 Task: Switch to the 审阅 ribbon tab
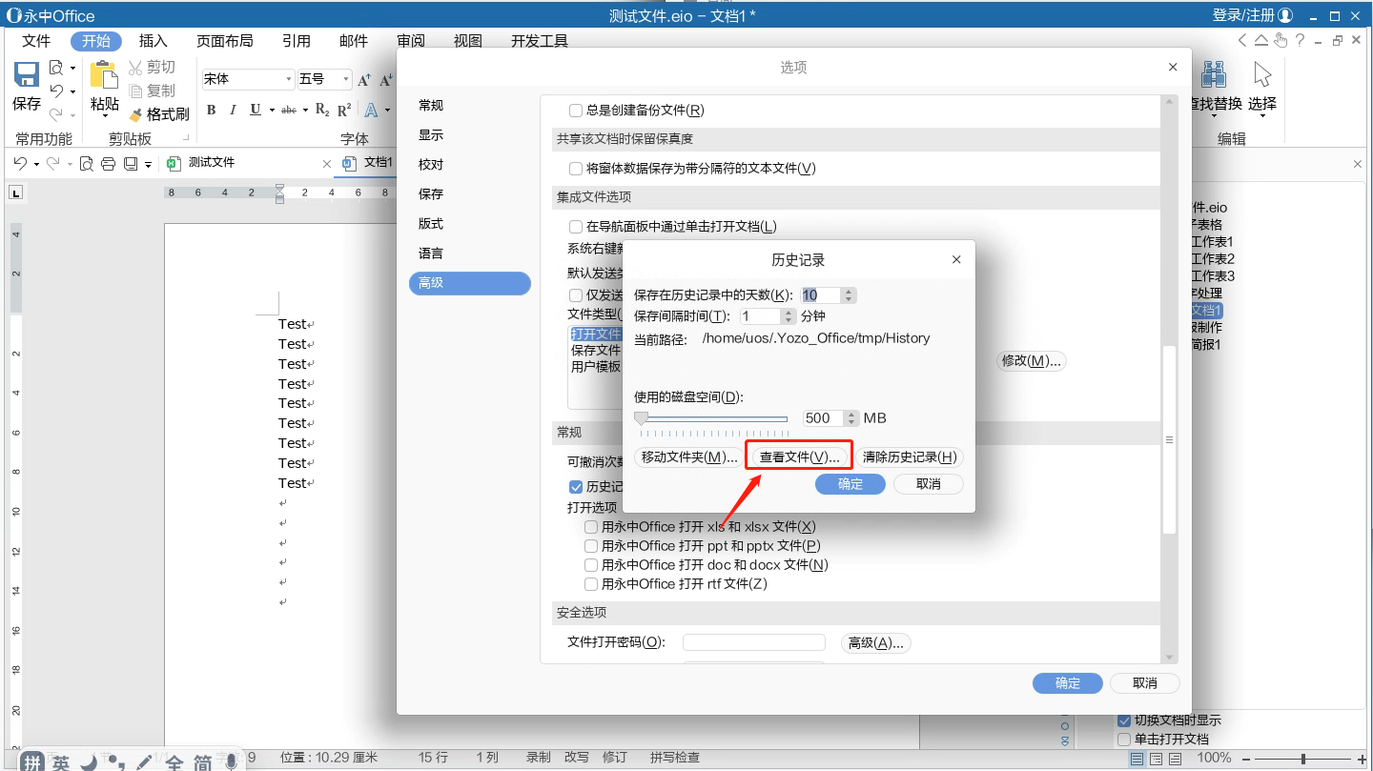coord(411,41)
